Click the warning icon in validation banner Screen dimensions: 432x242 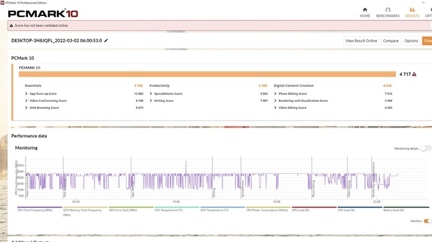click(x=11, y=25)
